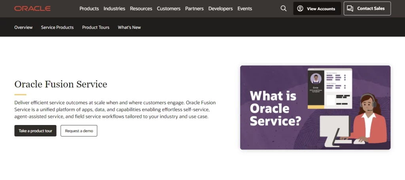The image size is (405, 180).
Task: Open the Partners menu
Action: tap(195, 9)
